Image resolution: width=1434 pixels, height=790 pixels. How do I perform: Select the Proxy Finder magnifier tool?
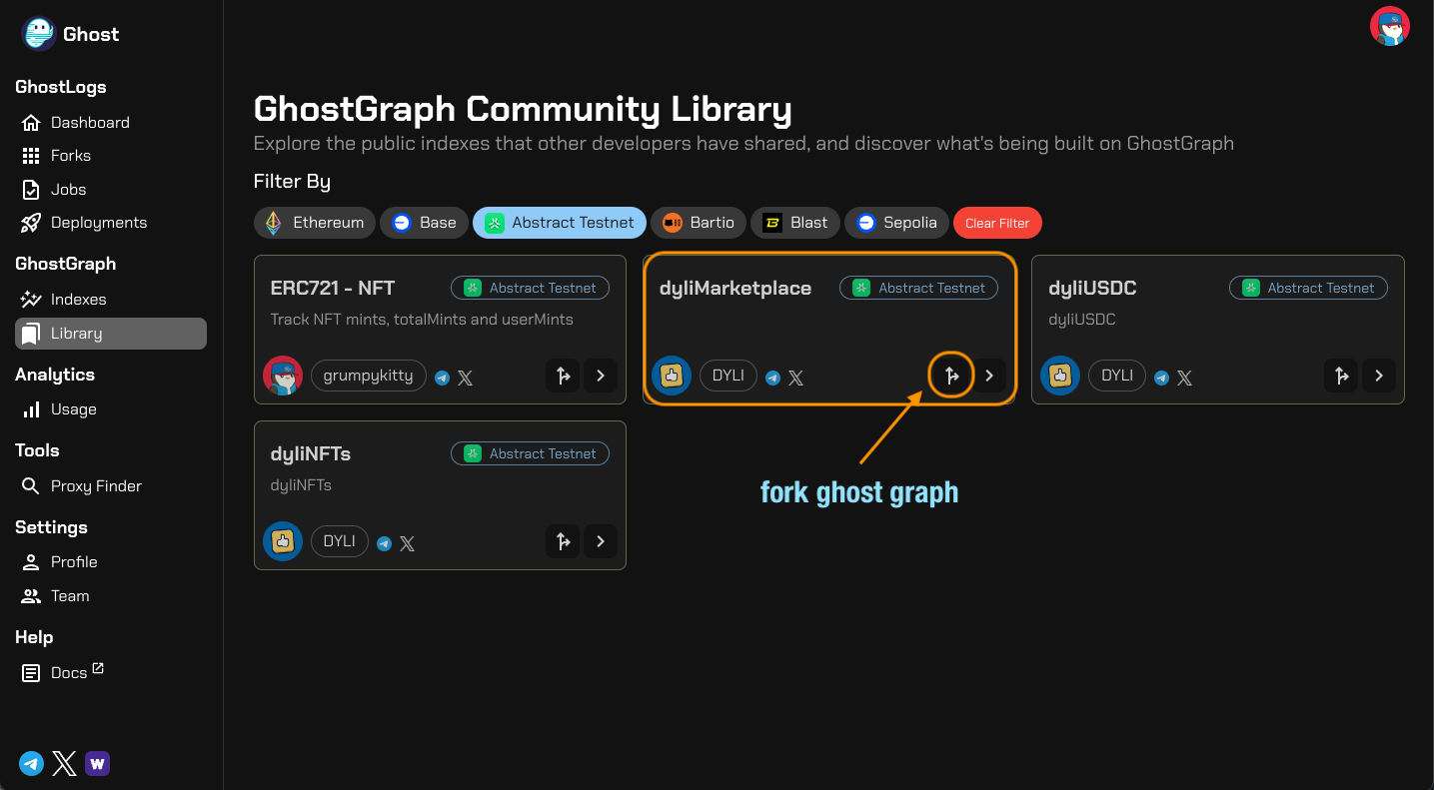pos(33,485)
